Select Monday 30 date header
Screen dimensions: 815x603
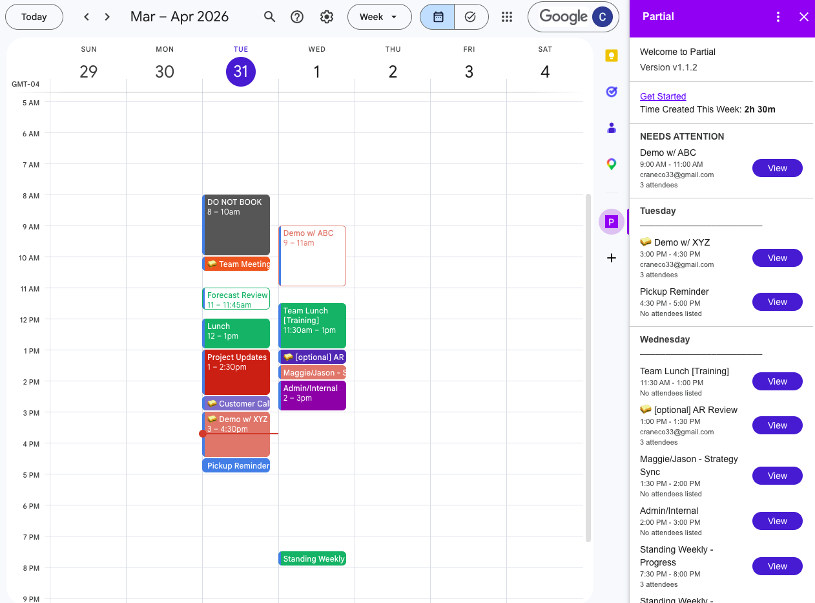(165, 72)
